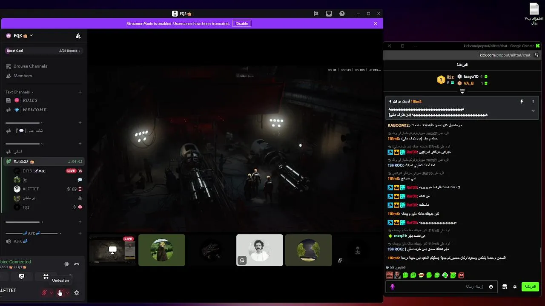Open the activities and soundboard apps button
The width and height of the screenshot is (545, 306).
click(x=46, y=276)
